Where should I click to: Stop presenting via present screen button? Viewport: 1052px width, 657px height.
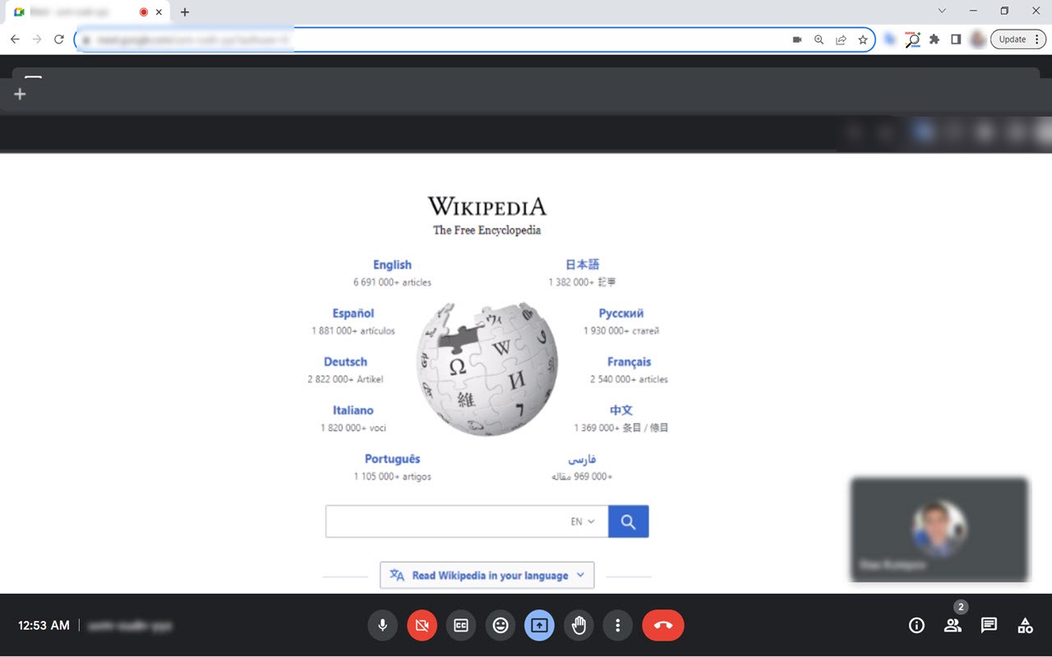(x=539, y=625)
